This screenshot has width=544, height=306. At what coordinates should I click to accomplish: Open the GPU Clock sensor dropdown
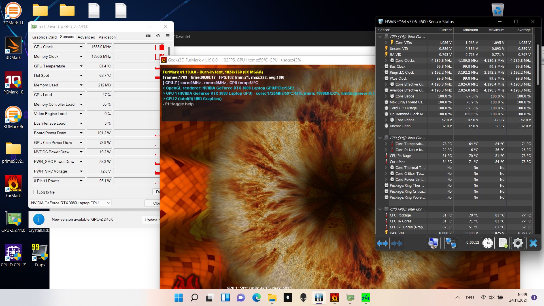81,47
